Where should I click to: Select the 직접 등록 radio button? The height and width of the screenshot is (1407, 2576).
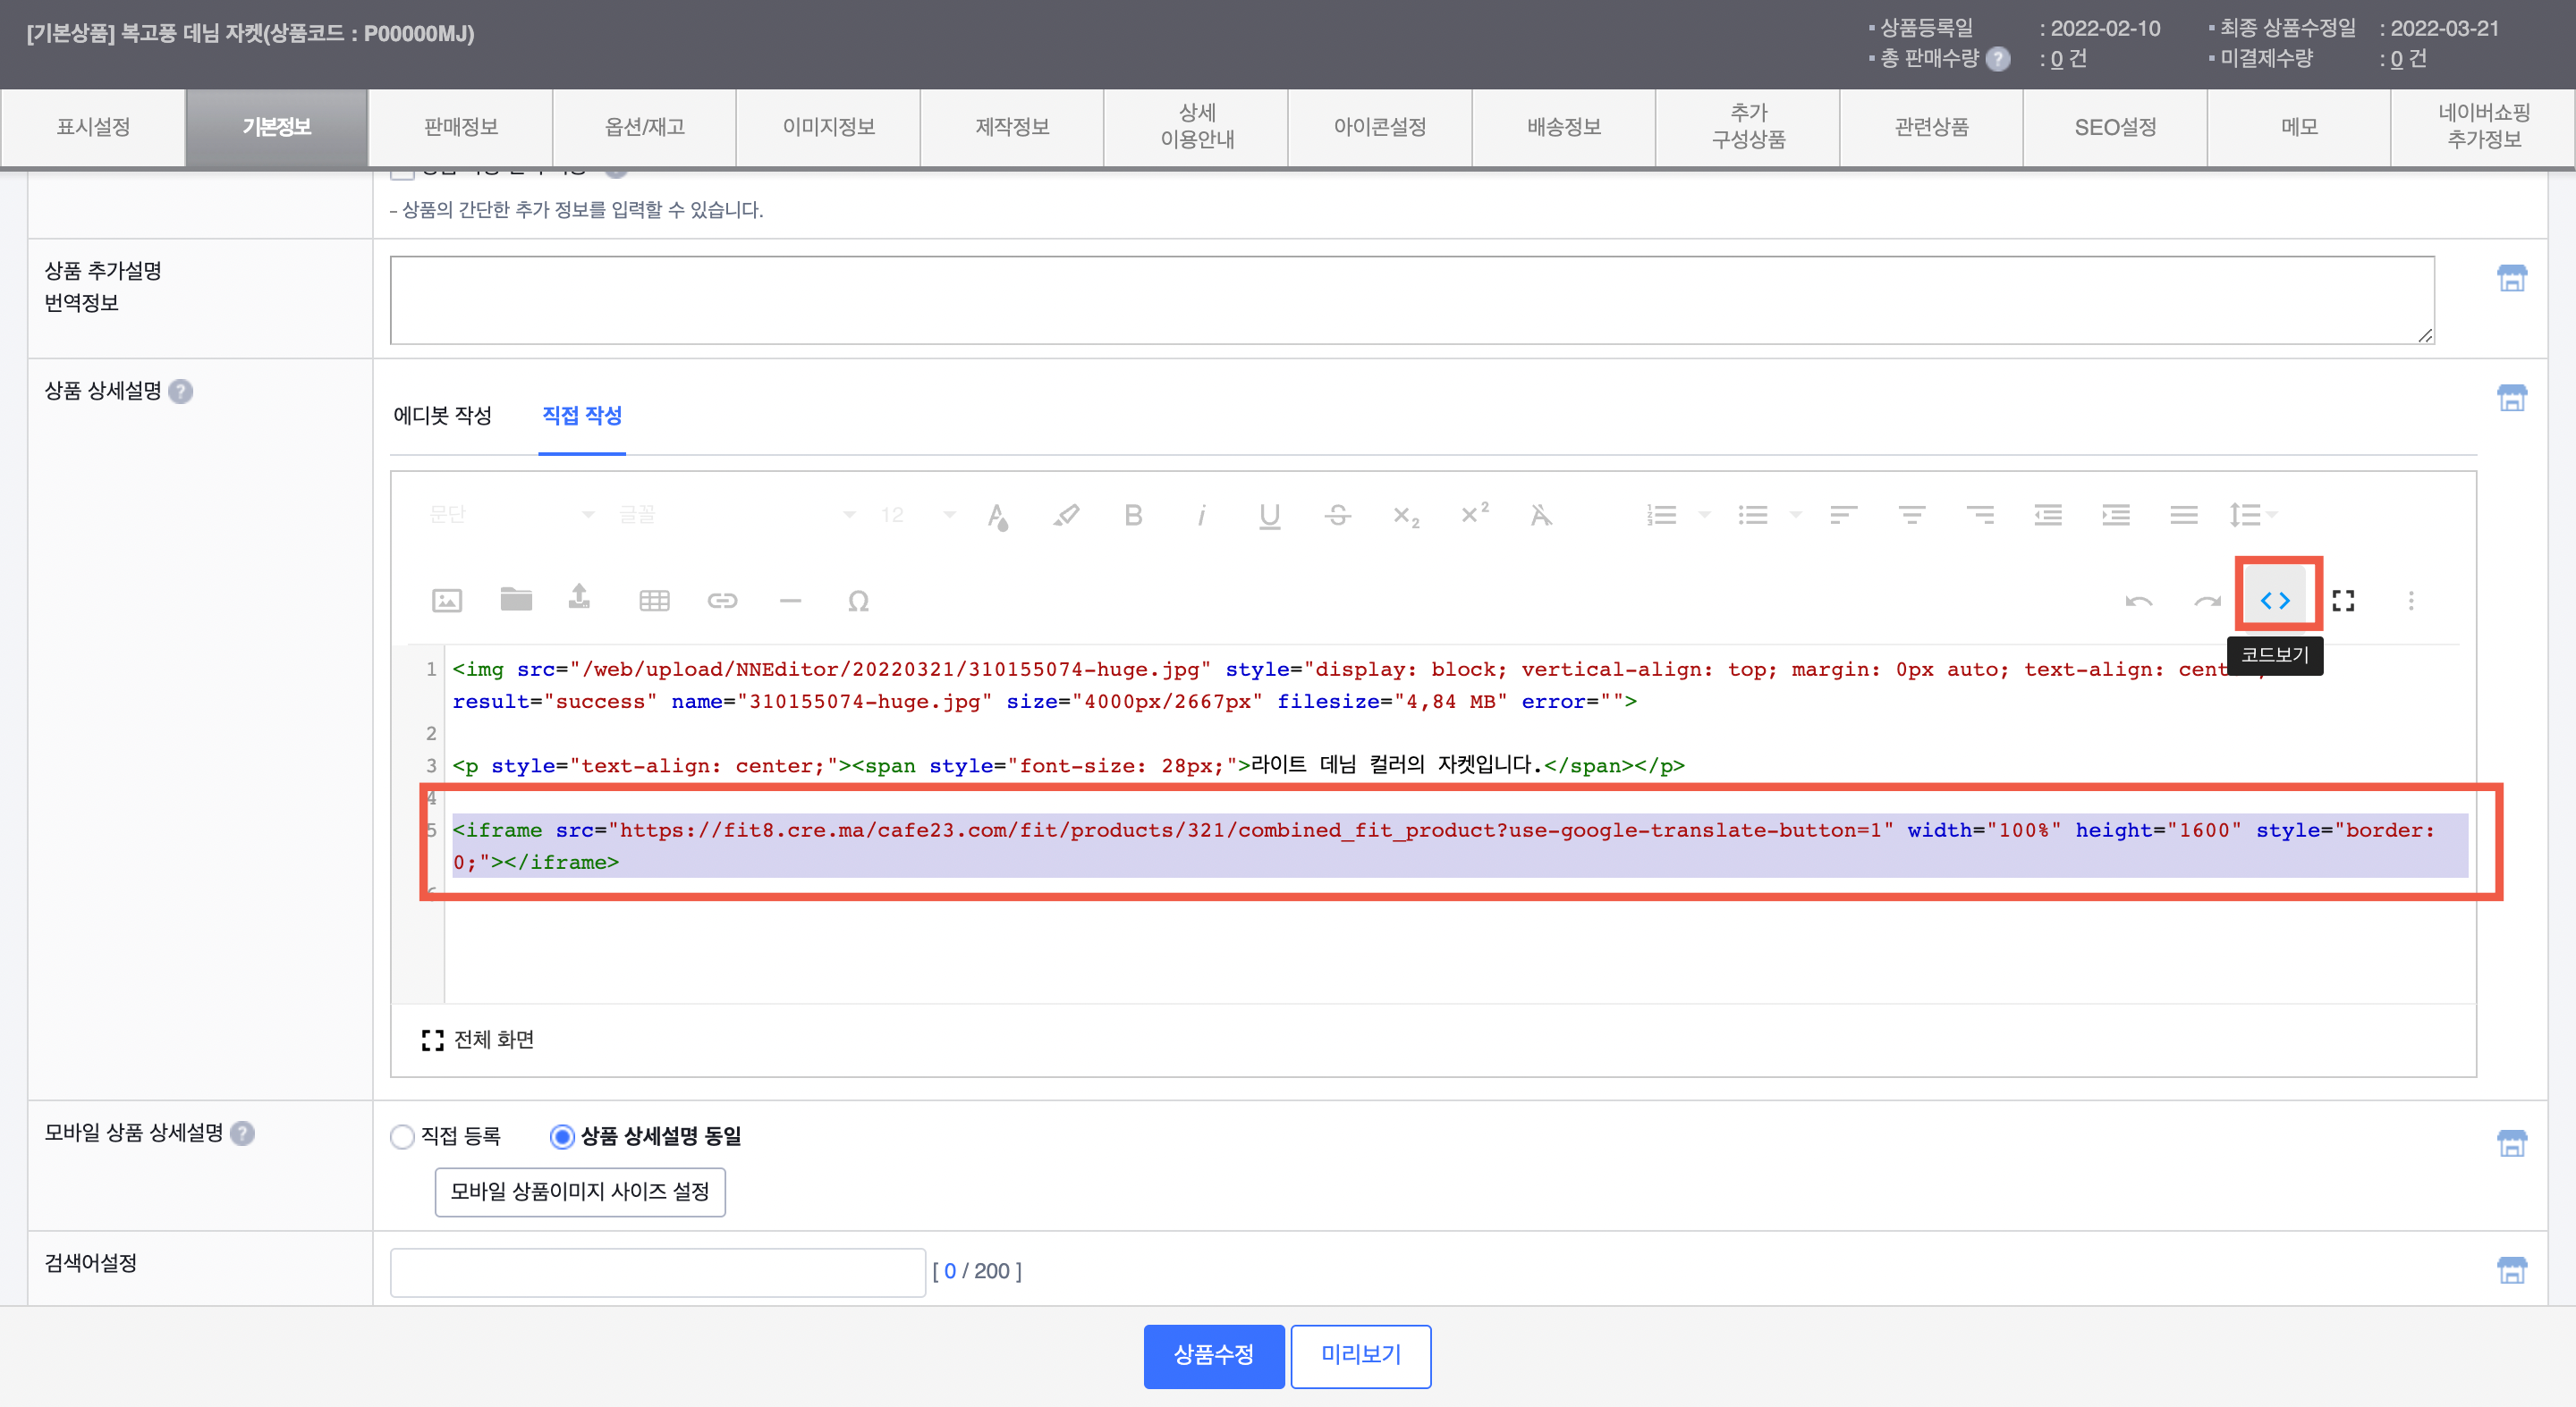click(402, 1136)
